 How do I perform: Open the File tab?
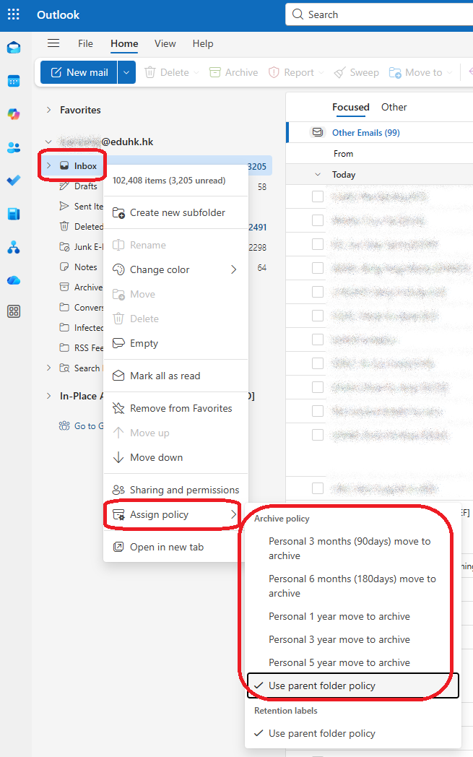(x=85, y=43)
